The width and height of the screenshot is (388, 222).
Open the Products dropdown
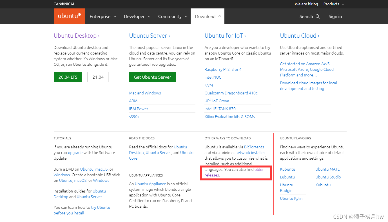tap(334, 4)
